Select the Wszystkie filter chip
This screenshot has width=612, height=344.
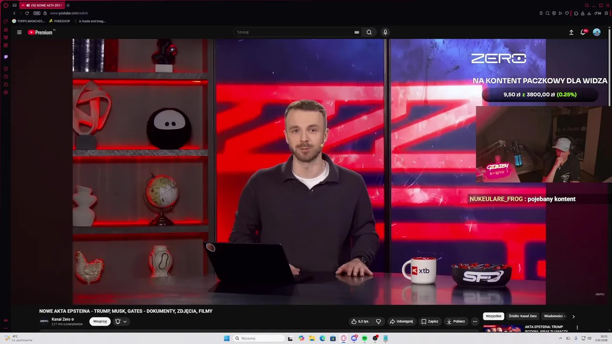coord(493,316)
